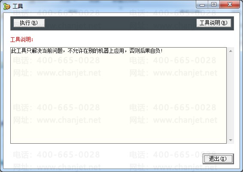Click the scrollbar up arrow of description box
The image size is (243, 172).
click(x=231, y=51)
